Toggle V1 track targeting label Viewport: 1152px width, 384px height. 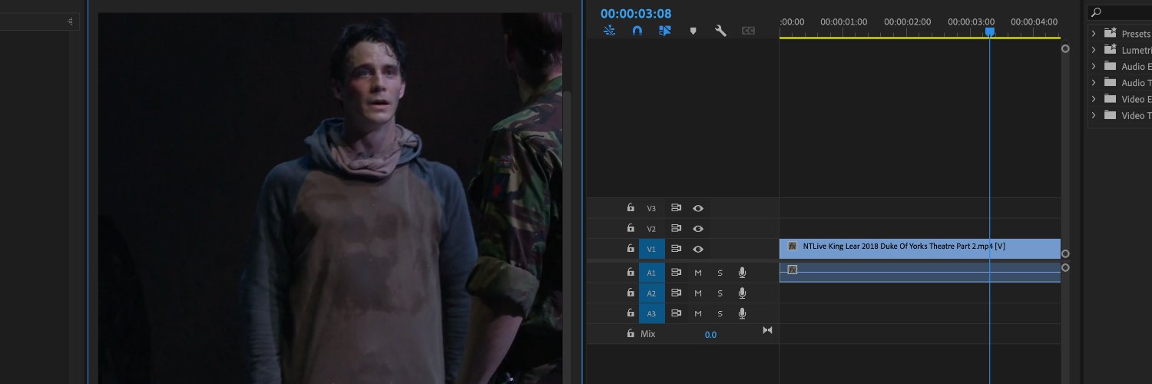point(652,248)
